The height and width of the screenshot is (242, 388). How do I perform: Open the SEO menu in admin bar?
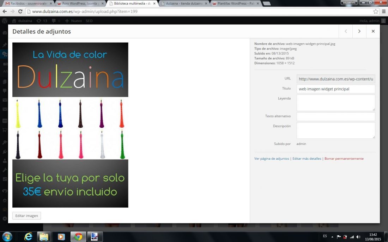coord(89,21)
